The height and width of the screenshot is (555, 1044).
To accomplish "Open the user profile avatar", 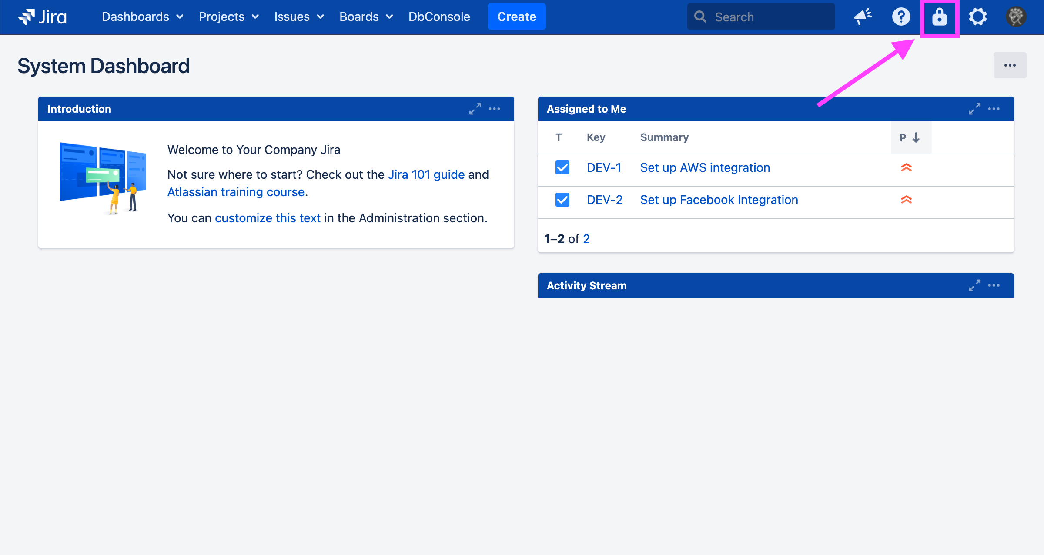I will [1016, 17].
